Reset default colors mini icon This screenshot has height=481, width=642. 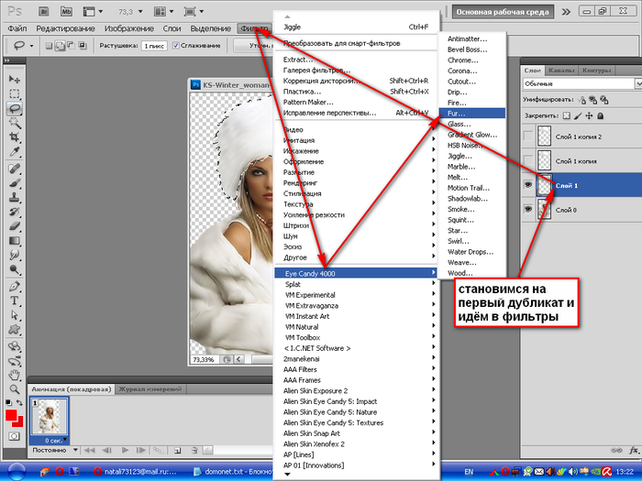coord(8,402)
